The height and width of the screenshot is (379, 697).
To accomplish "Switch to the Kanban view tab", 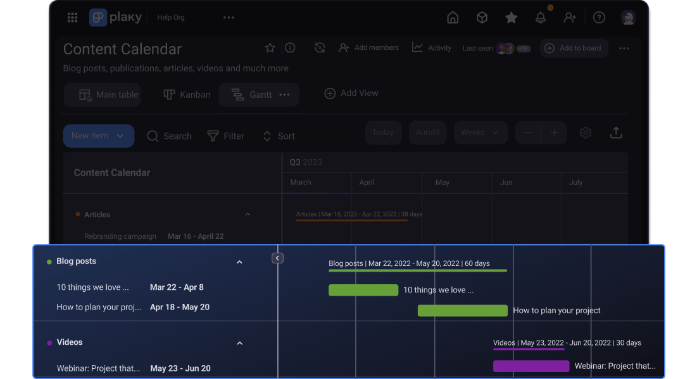I will click(186, 94).
